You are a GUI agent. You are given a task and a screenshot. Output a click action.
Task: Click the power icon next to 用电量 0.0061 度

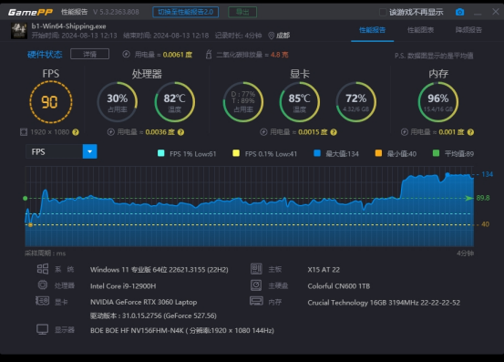[126, 55]
